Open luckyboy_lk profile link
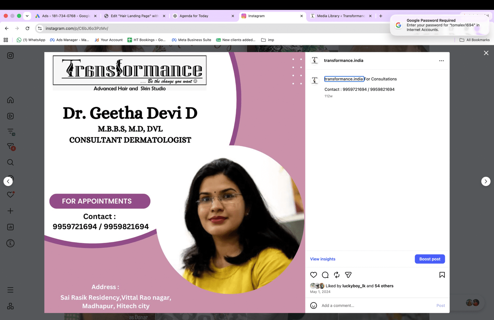494x320 pixels. coord(354,286)
